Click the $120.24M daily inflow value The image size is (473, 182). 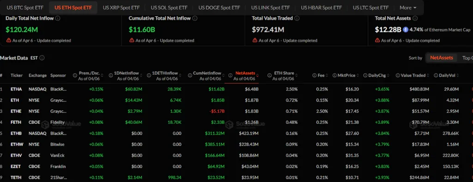(x=22, y=30)
